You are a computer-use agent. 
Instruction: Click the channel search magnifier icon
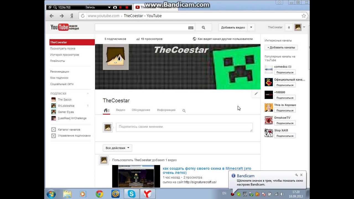point(184,111)
